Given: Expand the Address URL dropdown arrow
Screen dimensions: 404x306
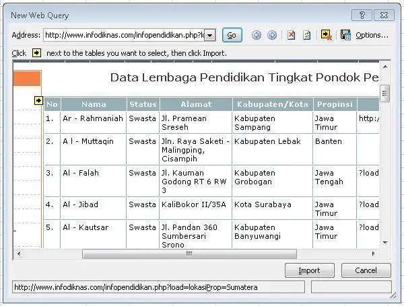Looking at the screenshot, I should [x=209, y=35].
